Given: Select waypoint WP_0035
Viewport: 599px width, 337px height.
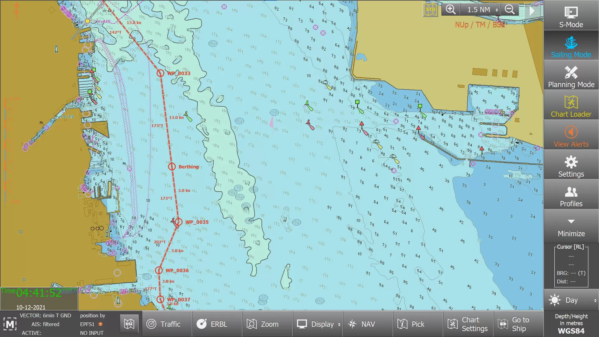Looking at the screenshot, I should (x=178, y=222).
